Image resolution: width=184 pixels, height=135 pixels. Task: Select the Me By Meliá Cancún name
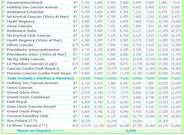(26, 59)
